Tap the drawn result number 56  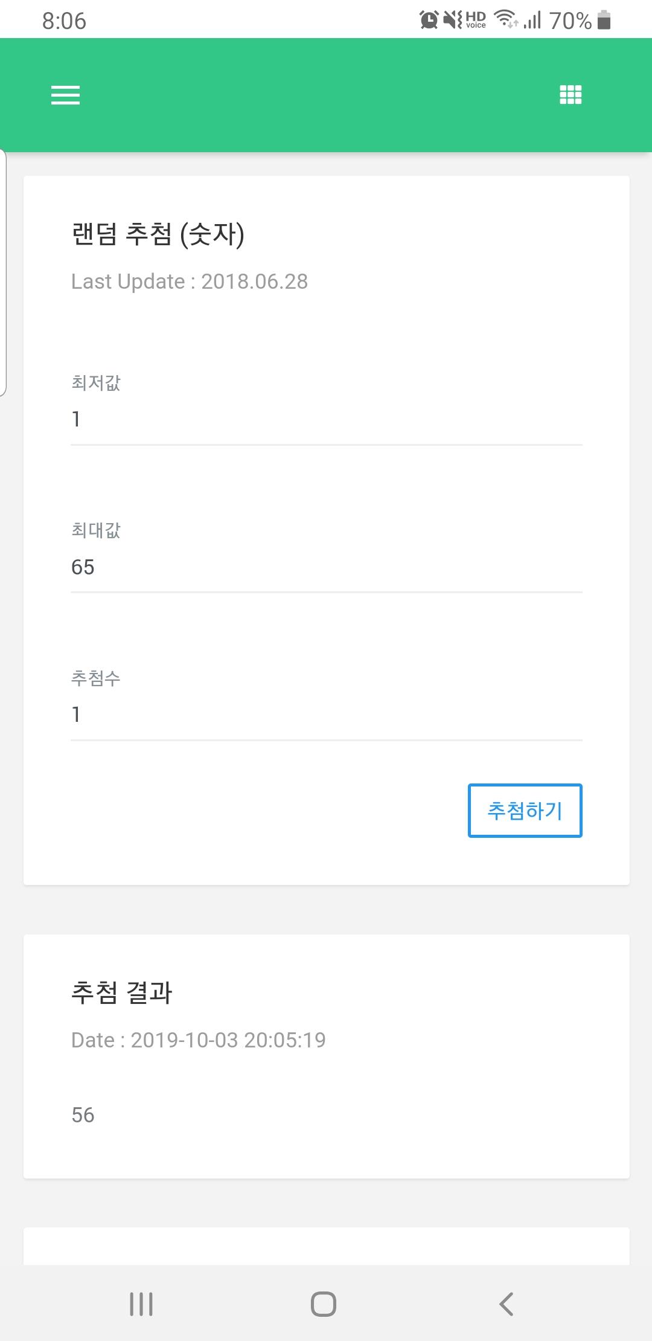[83, 1114]
